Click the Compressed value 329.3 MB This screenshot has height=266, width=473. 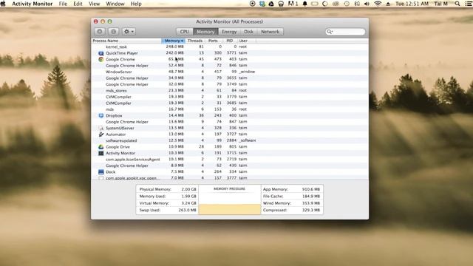click(x=310, y=210)
